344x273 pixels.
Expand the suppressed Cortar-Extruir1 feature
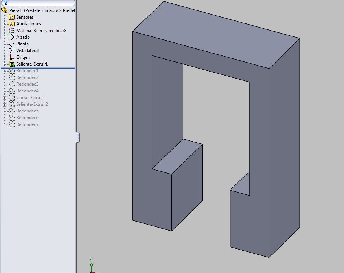4,98
